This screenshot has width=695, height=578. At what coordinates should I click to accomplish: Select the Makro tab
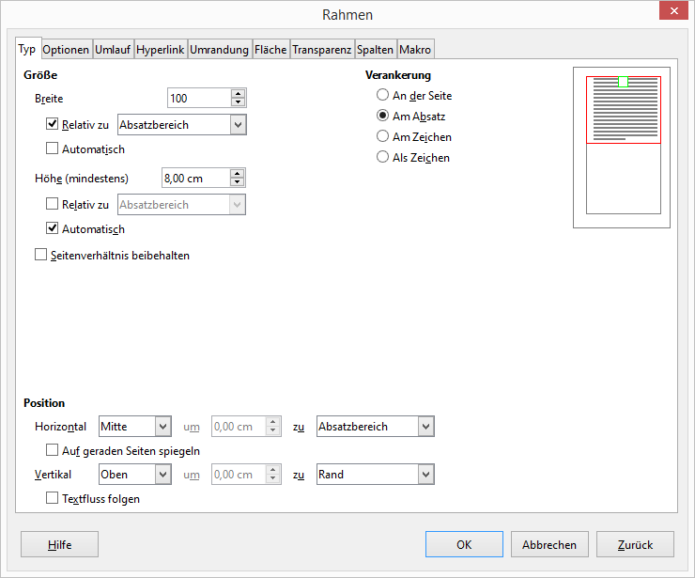[x=415, y=49]
